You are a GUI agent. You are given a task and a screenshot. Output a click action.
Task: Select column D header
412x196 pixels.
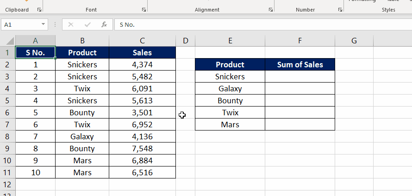tap(186, 41)
